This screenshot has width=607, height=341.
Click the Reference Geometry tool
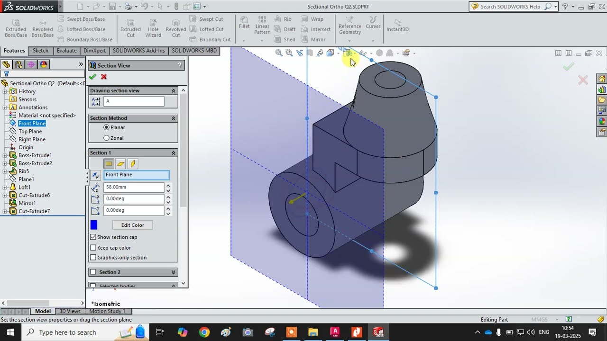[x=350, y=26]
